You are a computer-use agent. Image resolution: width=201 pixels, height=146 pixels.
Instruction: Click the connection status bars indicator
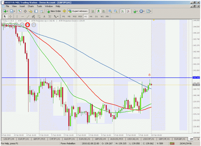172,143
